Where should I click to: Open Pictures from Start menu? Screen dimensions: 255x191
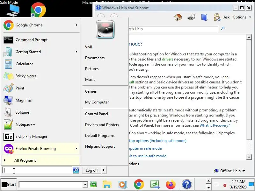(92, 69)
